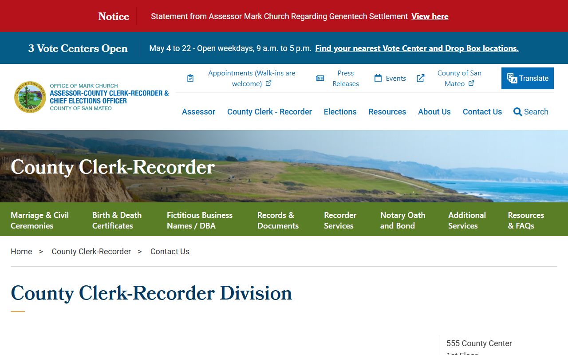This screenshot has height=355, width=568.
Task: Click the Assessor-County Clerk-Recorder office title text
Action: [109, 97]
